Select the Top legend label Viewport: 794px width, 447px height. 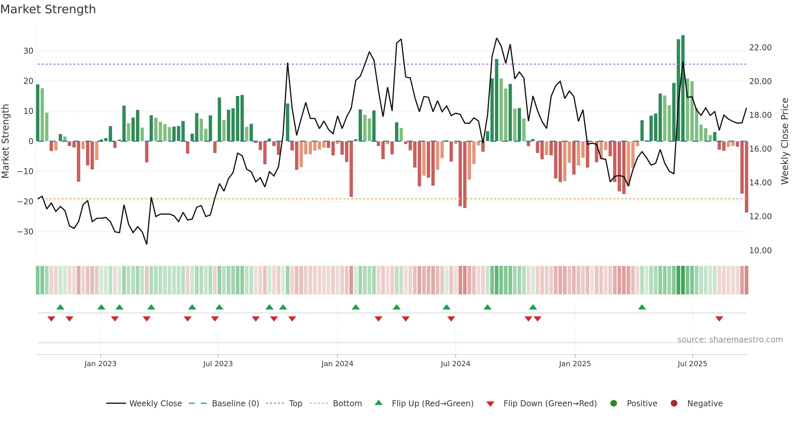coord(295,403)
